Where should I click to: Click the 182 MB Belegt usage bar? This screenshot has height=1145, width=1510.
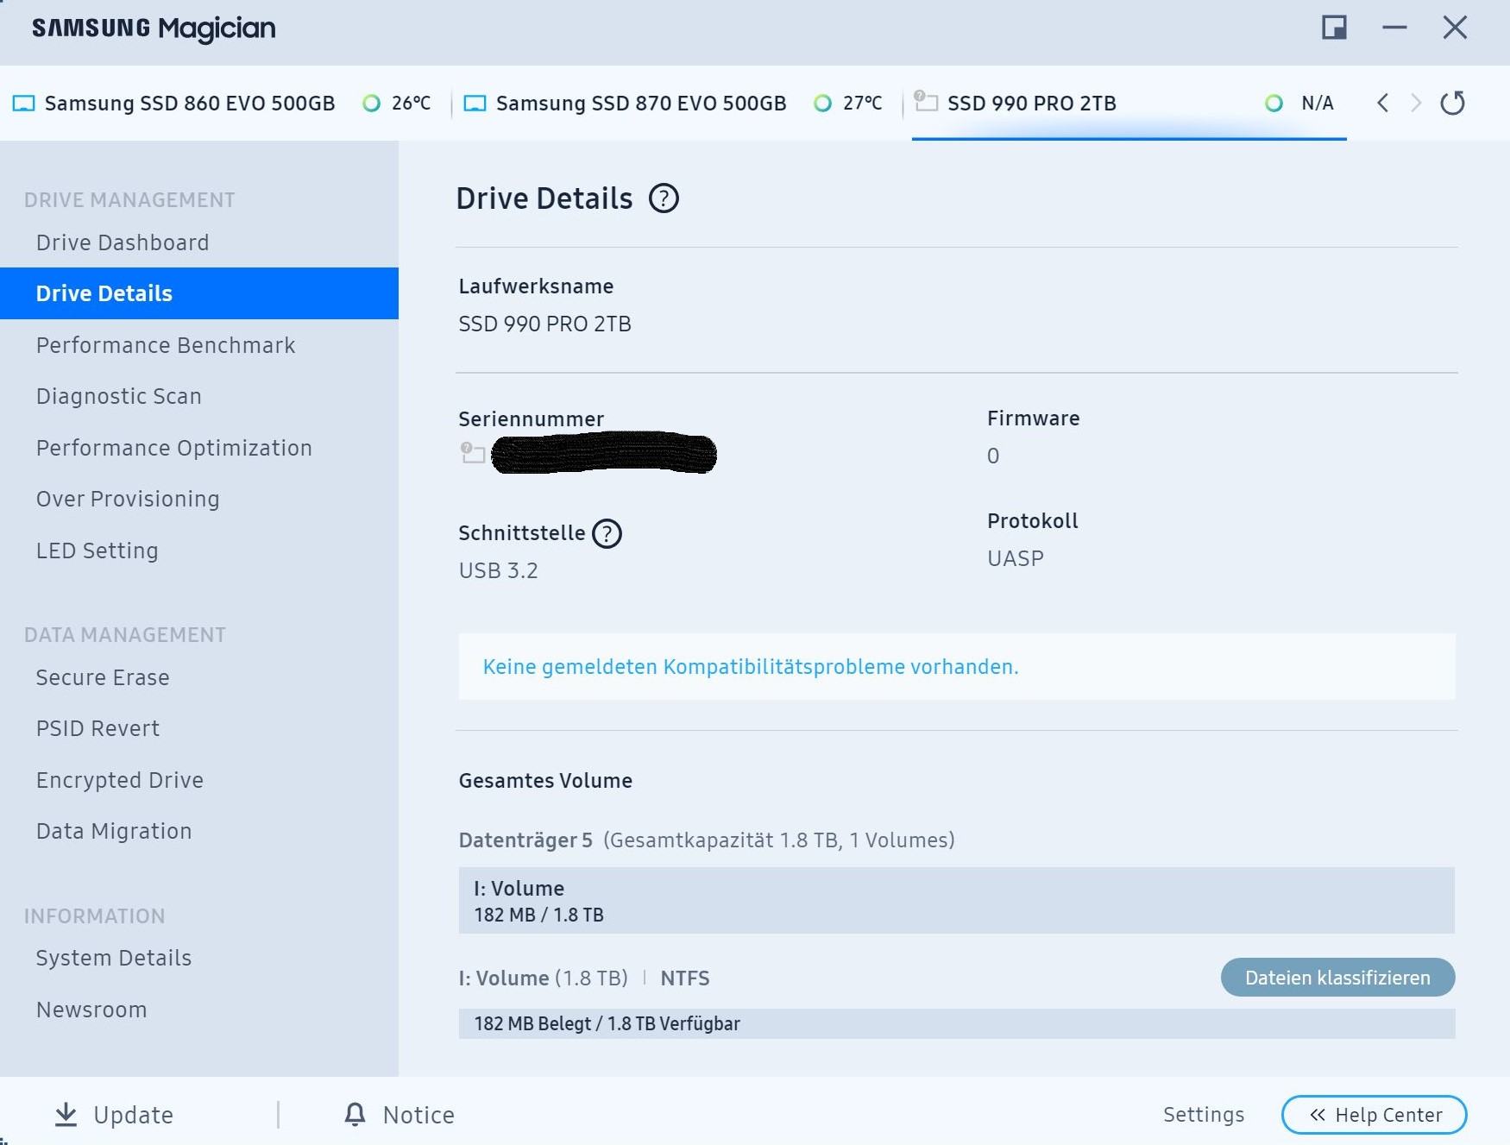point(956,1024)
